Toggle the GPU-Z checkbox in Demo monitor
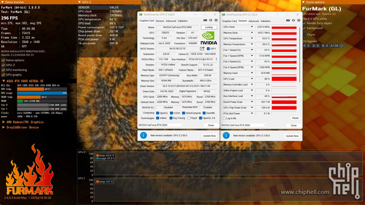Screen dimensions: 365x205 pyautogui.click(x=3, y=65)
